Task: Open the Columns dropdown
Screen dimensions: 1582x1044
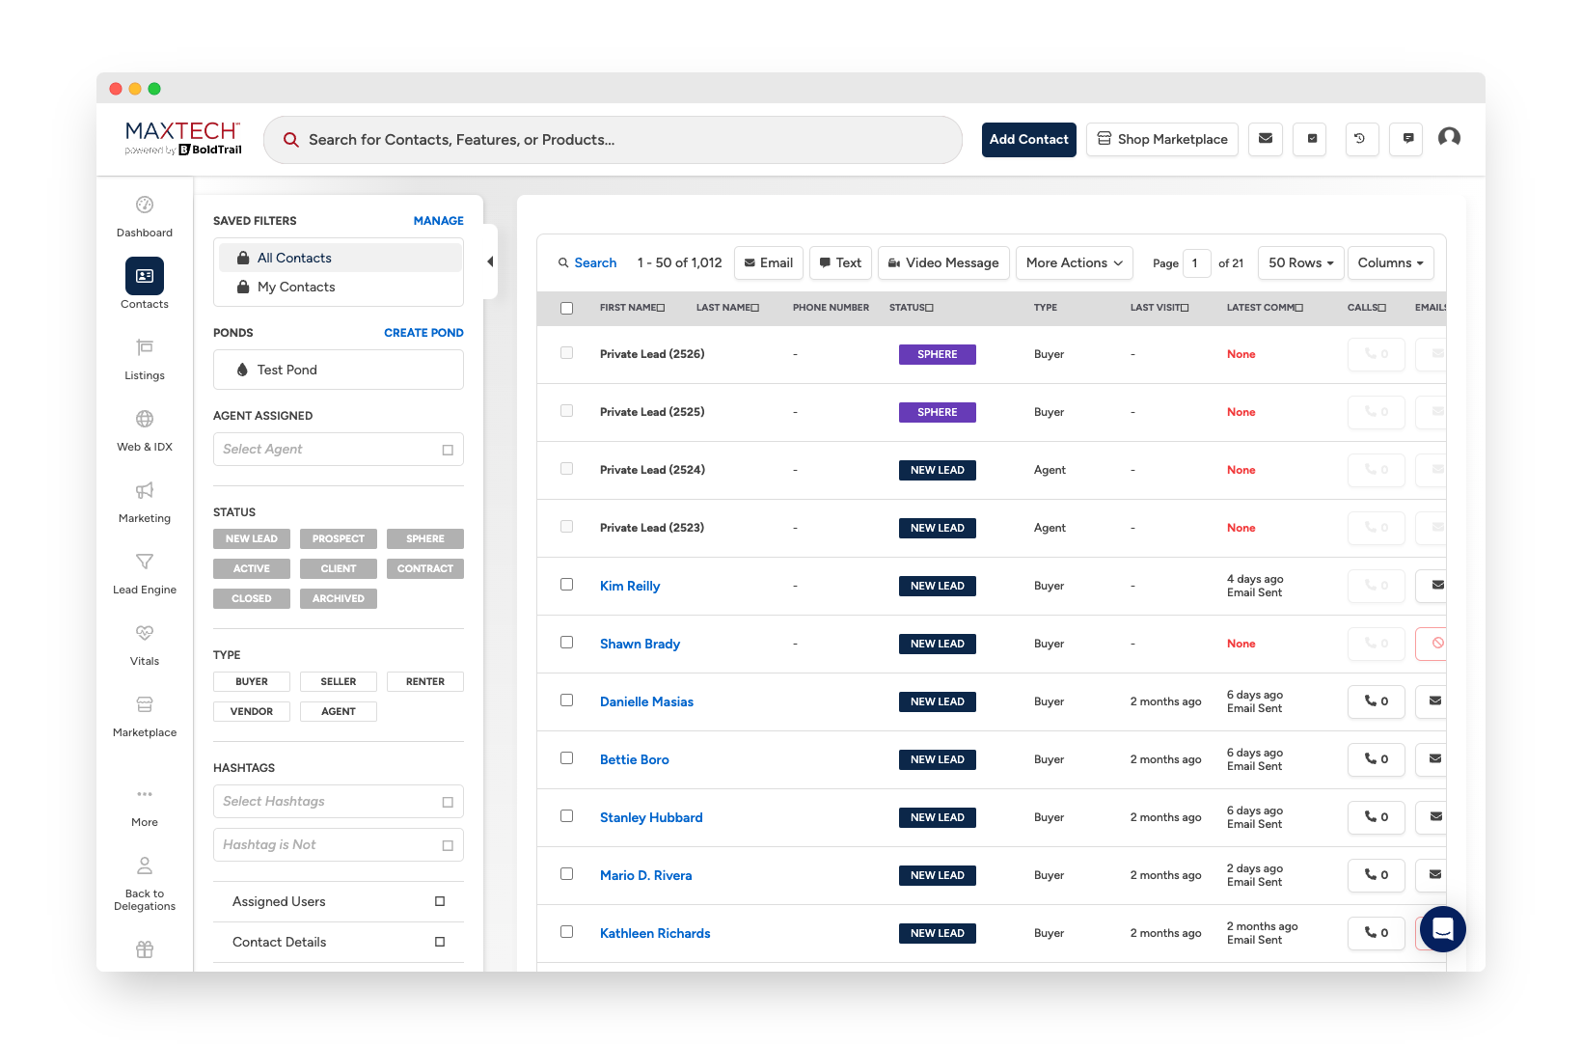Action: (1390, 263)
